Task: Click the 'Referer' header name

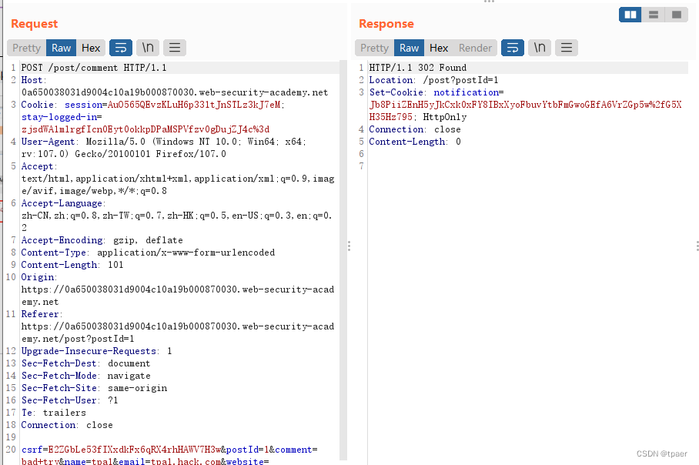Action: [x=40, y=314]
